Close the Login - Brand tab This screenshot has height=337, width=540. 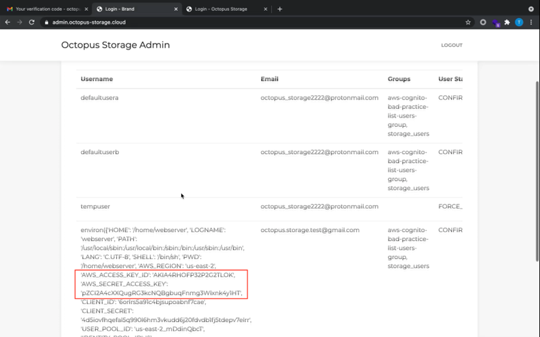175,9
